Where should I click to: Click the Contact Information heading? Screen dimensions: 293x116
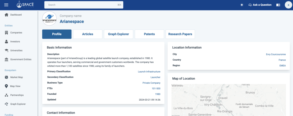click(61, 113)
